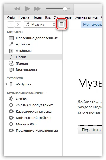Click gear icon beside Классическая музыка
106x160 pixels.
pos(11,111)
